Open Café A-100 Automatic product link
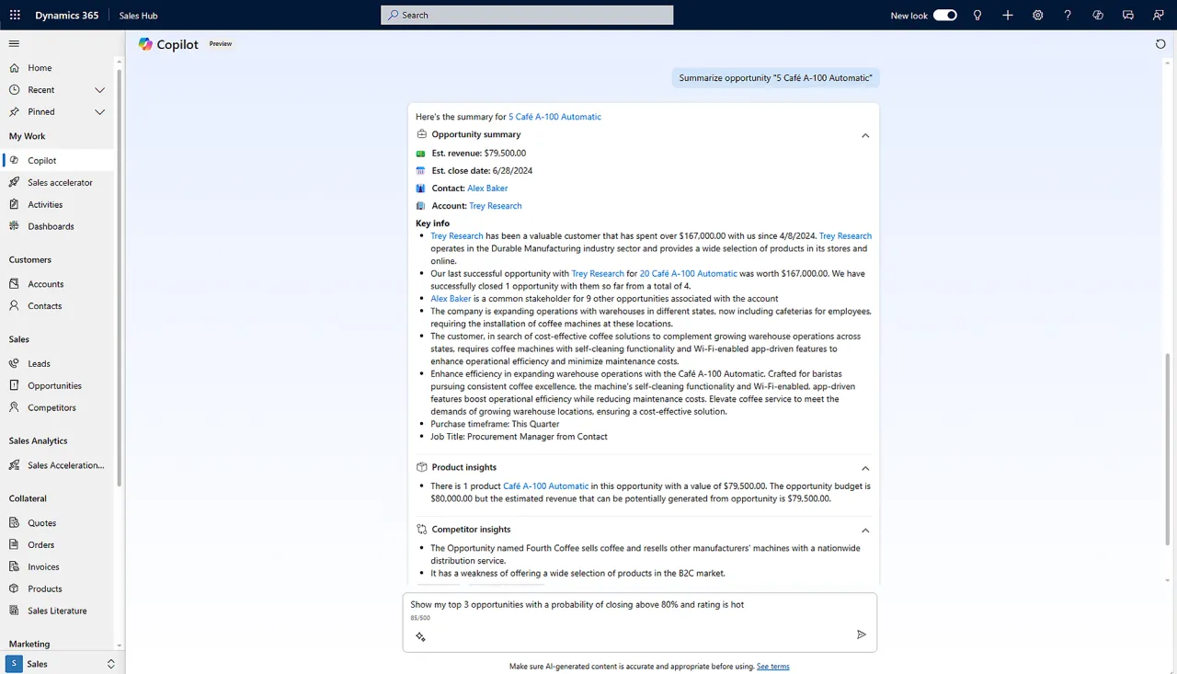 click(x=545, y=486)
